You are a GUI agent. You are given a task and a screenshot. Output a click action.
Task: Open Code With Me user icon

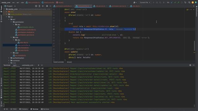pos(135,2)
